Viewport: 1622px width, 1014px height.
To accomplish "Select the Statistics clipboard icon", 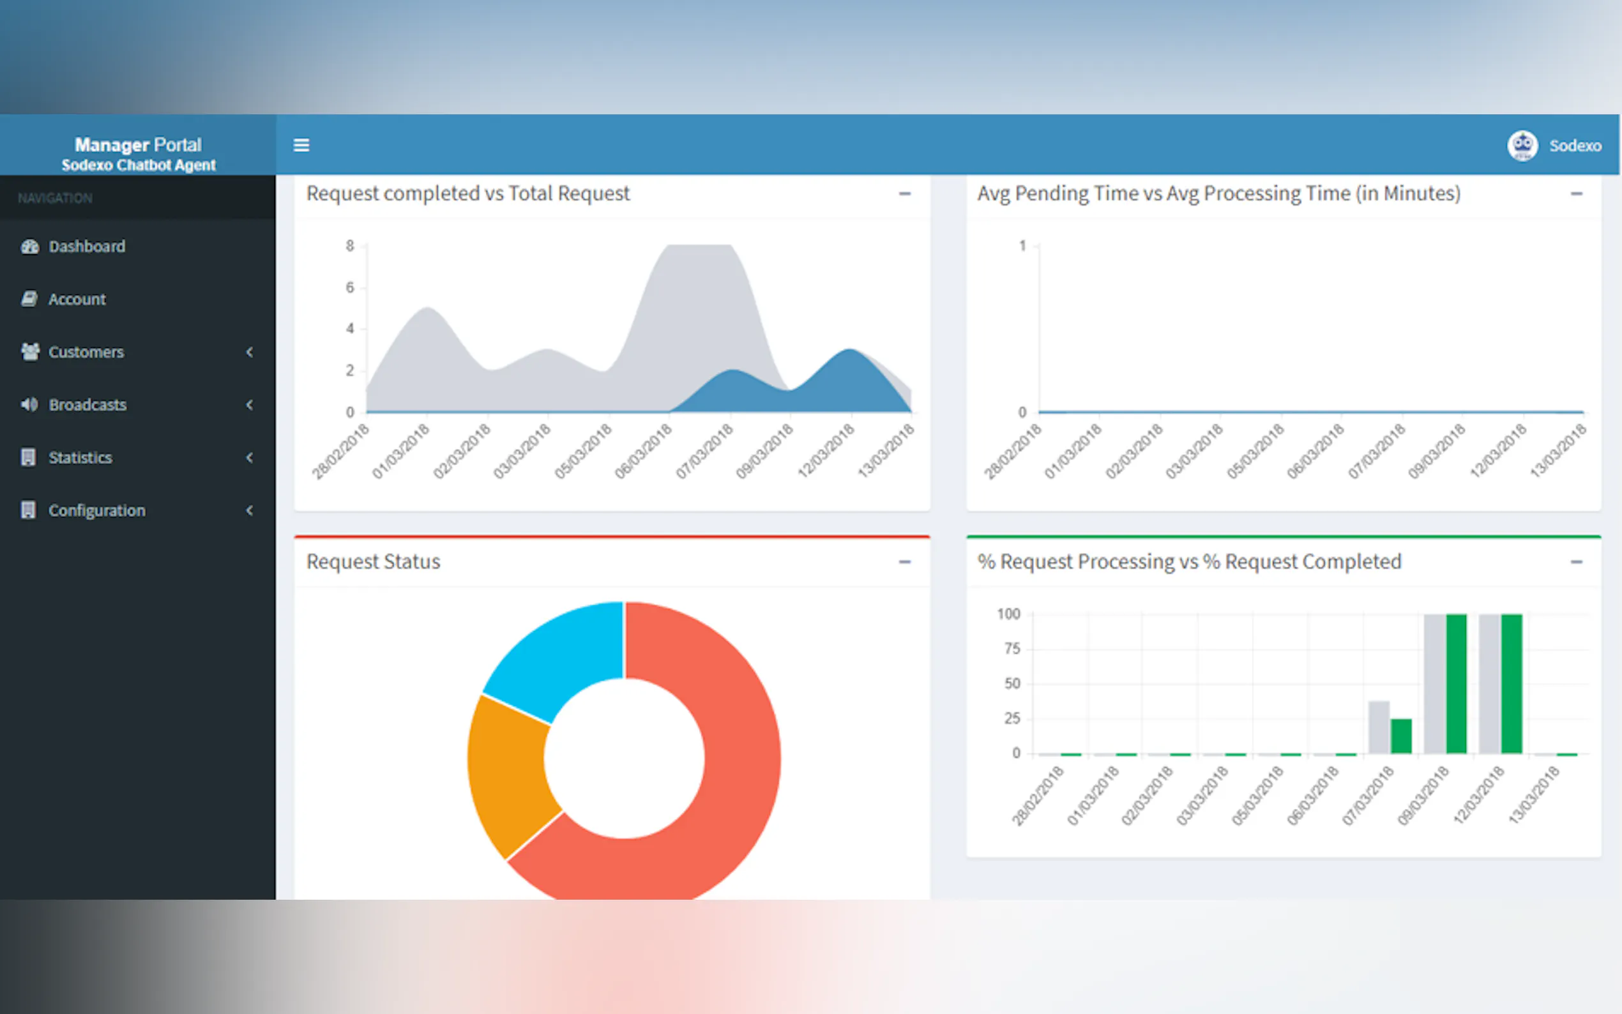I will pyautogui.click(x=29, y=457).
